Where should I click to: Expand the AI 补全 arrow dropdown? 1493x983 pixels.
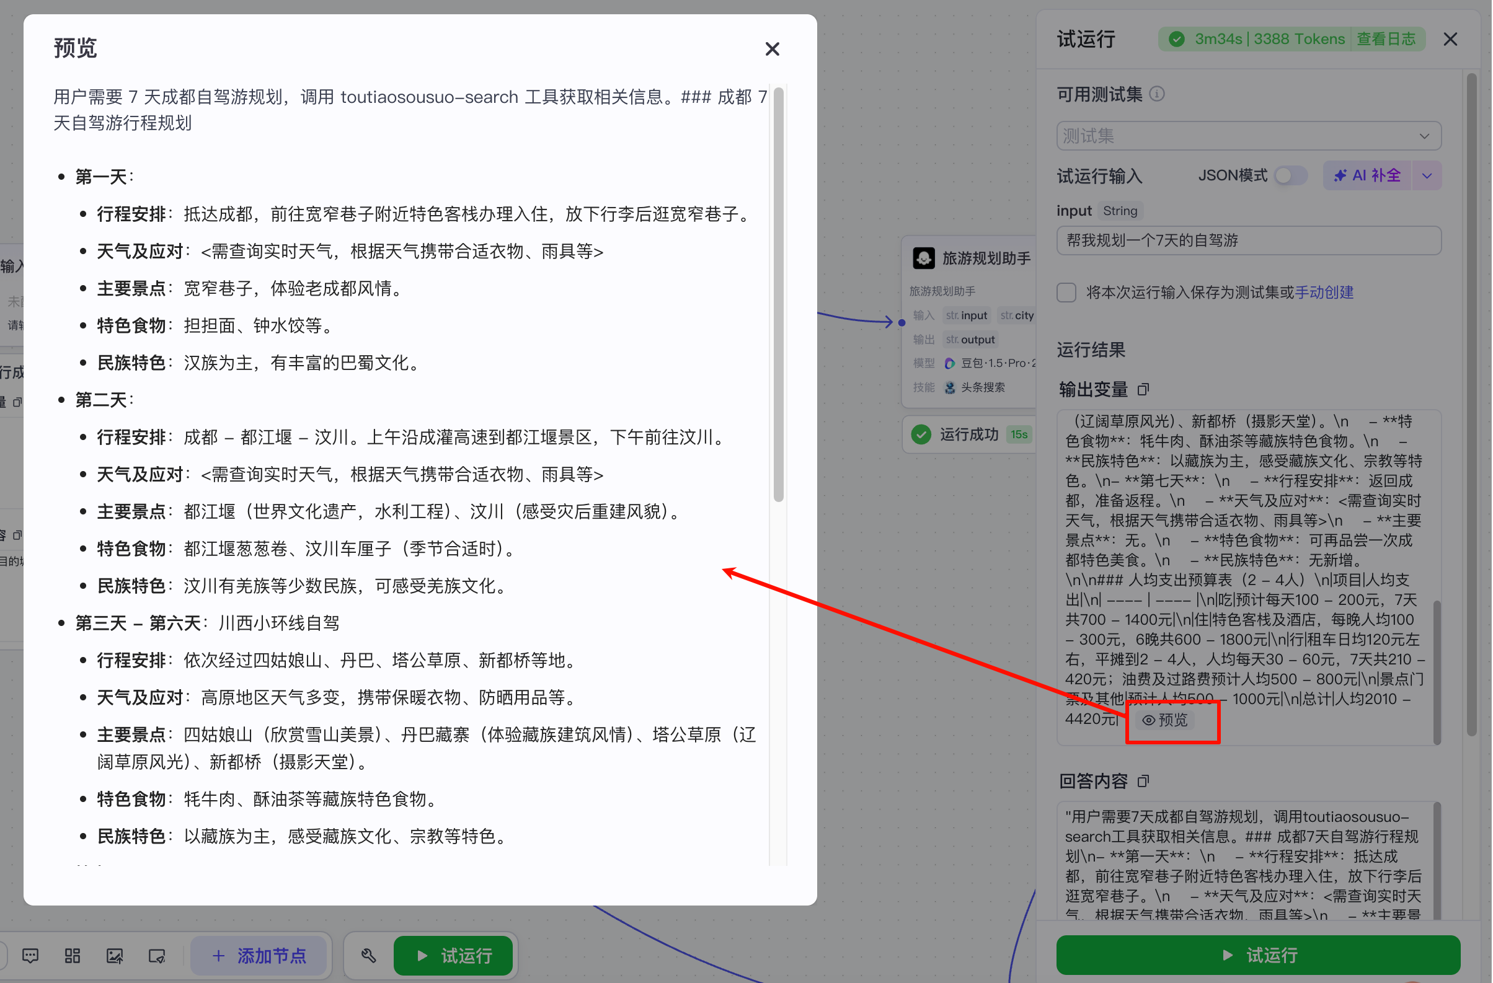click(x=1427, y=175)
